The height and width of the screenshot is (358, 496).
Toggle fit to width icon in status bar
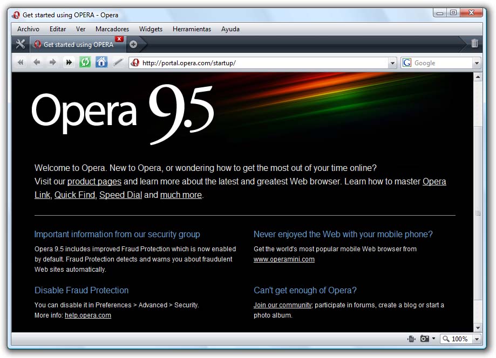(x=411, y=339)
